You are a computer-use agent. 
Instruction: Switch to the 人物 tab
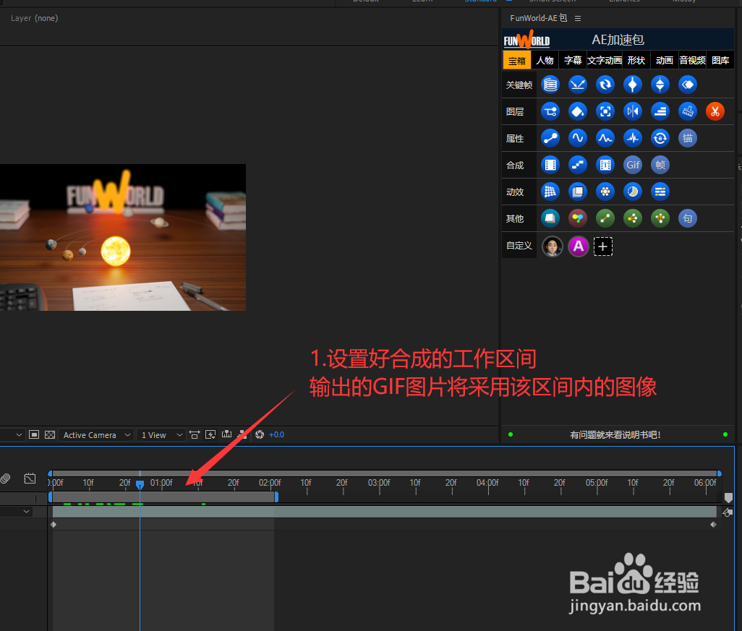click(x=545, y=61)
